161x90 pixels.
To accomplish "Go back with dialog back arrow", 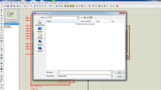I will pos(82,17).
